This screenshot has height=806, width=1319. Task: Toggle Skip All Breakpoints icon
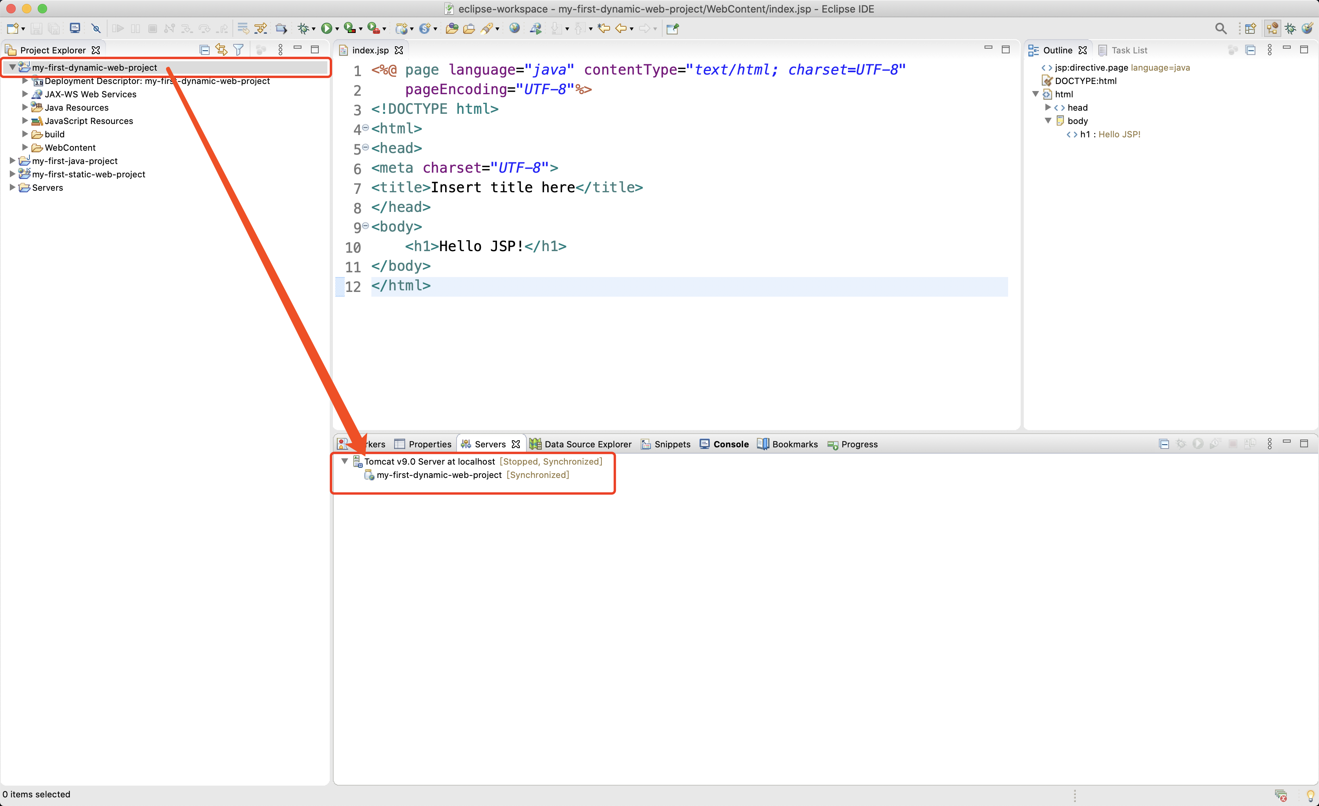point(96,28)
